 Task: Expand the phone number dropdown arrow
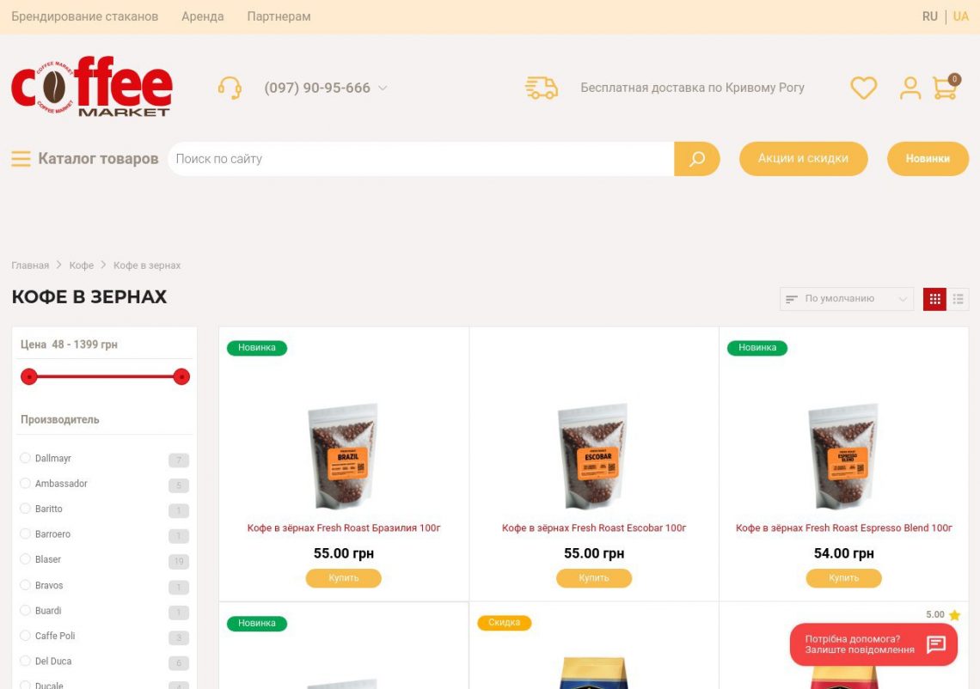coord(383,88)
